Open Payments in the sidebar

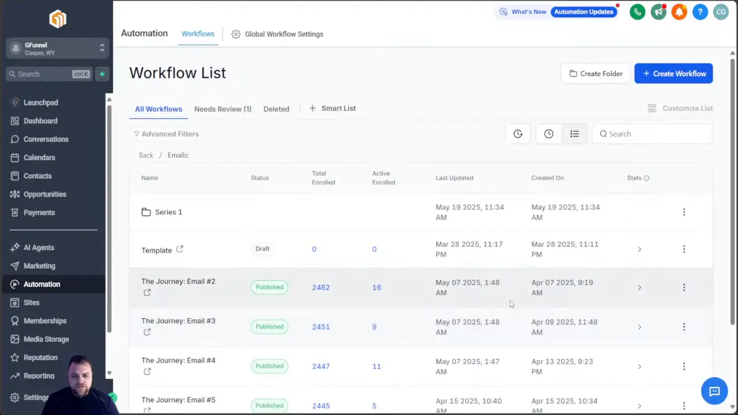[x=39, y=213]
